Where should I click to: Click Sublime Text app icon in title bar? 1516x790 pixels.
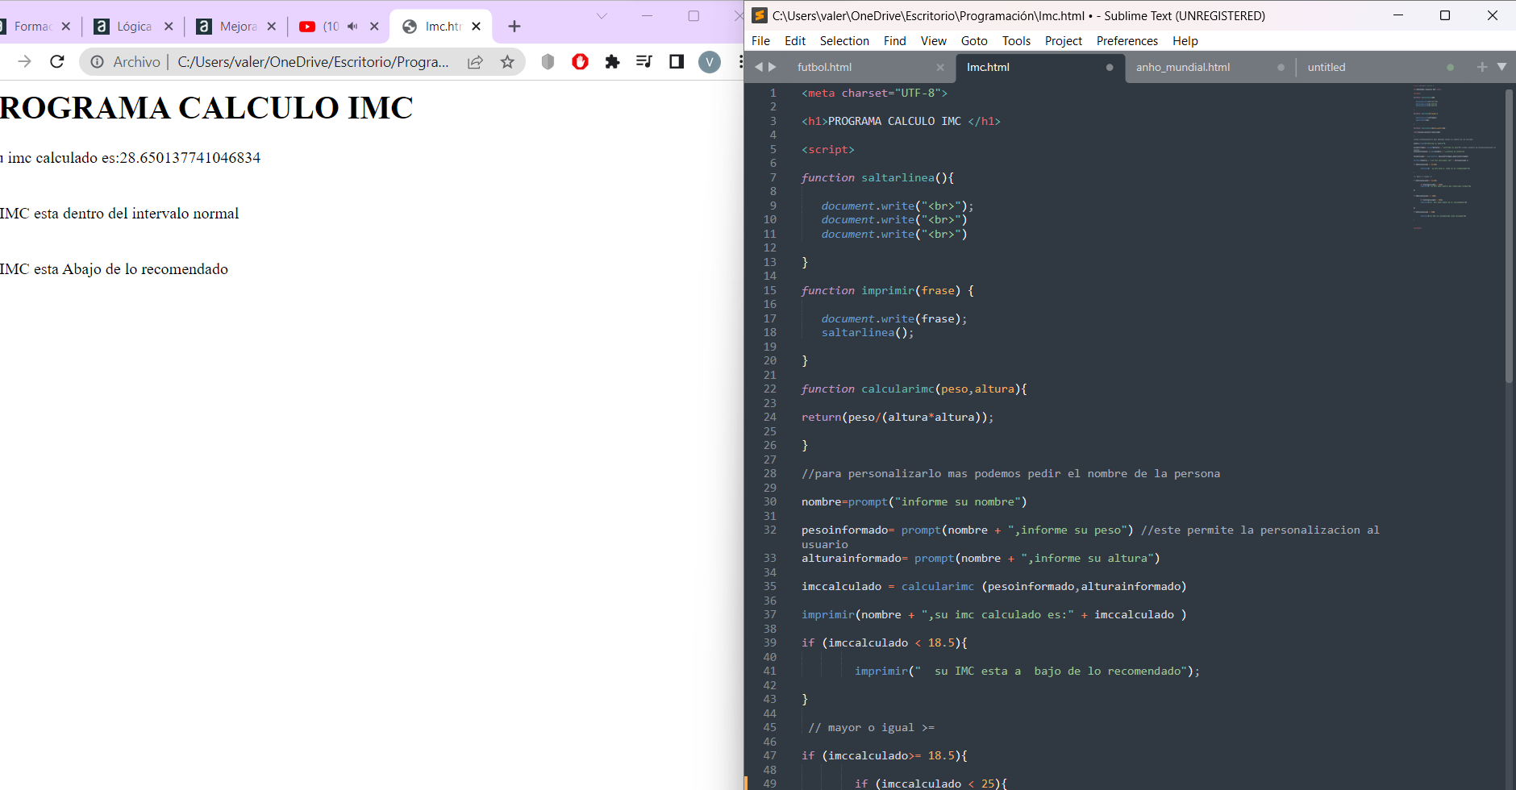[x=759, y=15]
